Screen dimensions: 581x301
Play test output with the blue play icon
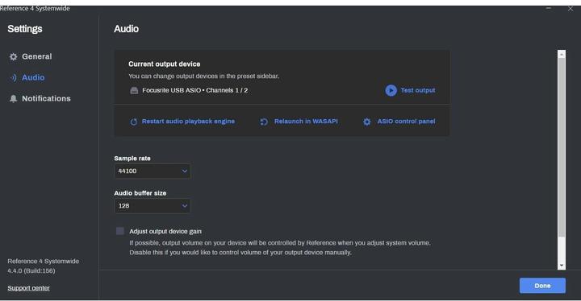click(391, 90)
